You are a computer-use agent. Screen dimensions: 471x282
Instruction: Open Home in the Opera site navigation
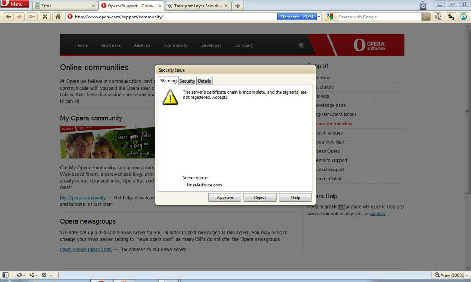pos(82,45)
